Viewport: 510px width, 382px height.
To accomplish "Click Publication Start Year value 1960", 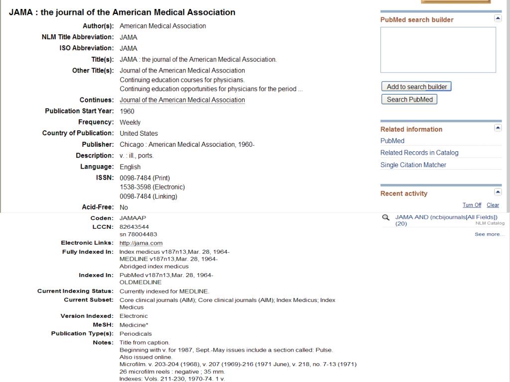I will pos(127,111).
